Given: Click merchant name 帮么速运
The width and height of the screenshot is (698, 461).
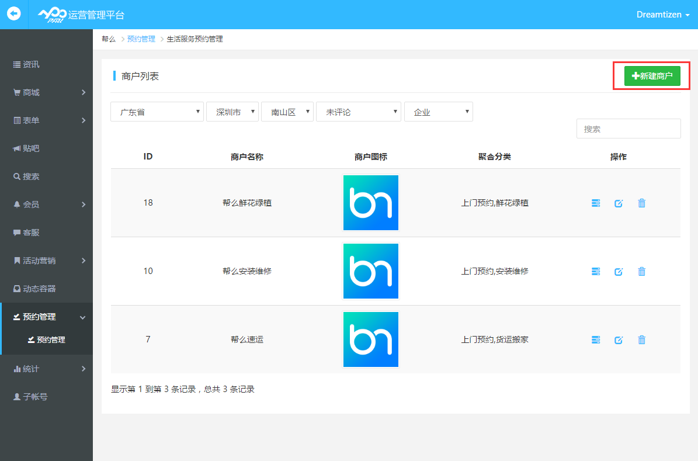Looking at the screenshot, I should [x=247, y=339].
